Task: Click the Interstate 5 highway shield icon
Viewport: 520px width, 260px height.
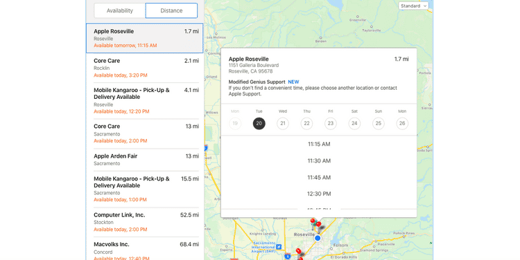Action: [x=287, y=257]
